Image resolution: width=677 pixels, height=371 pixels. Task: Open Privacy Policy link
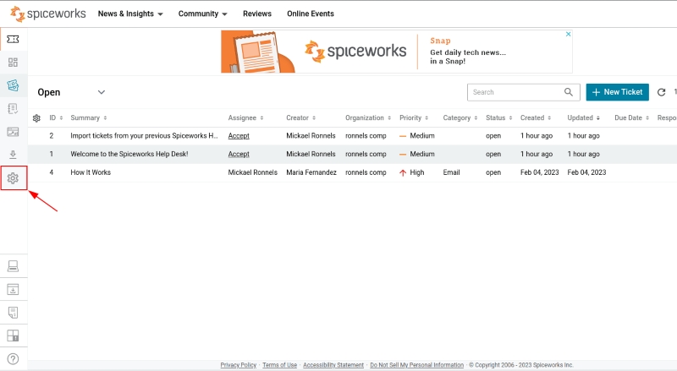[x=239, y=365]
